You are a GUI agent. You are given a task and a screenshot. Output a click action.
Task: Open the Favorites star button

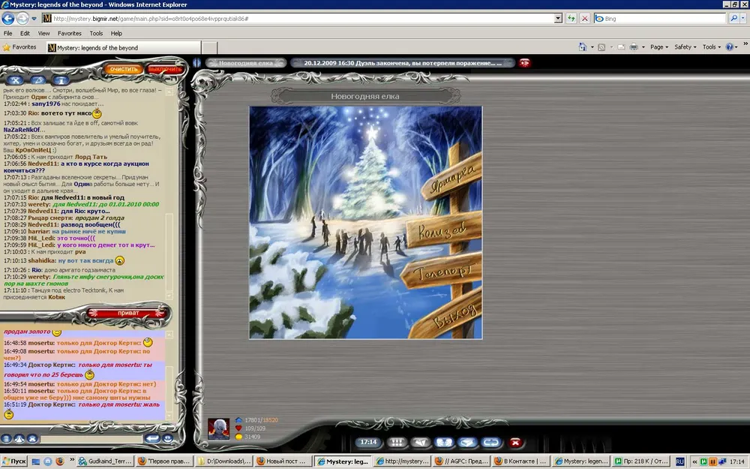point(19,47)
